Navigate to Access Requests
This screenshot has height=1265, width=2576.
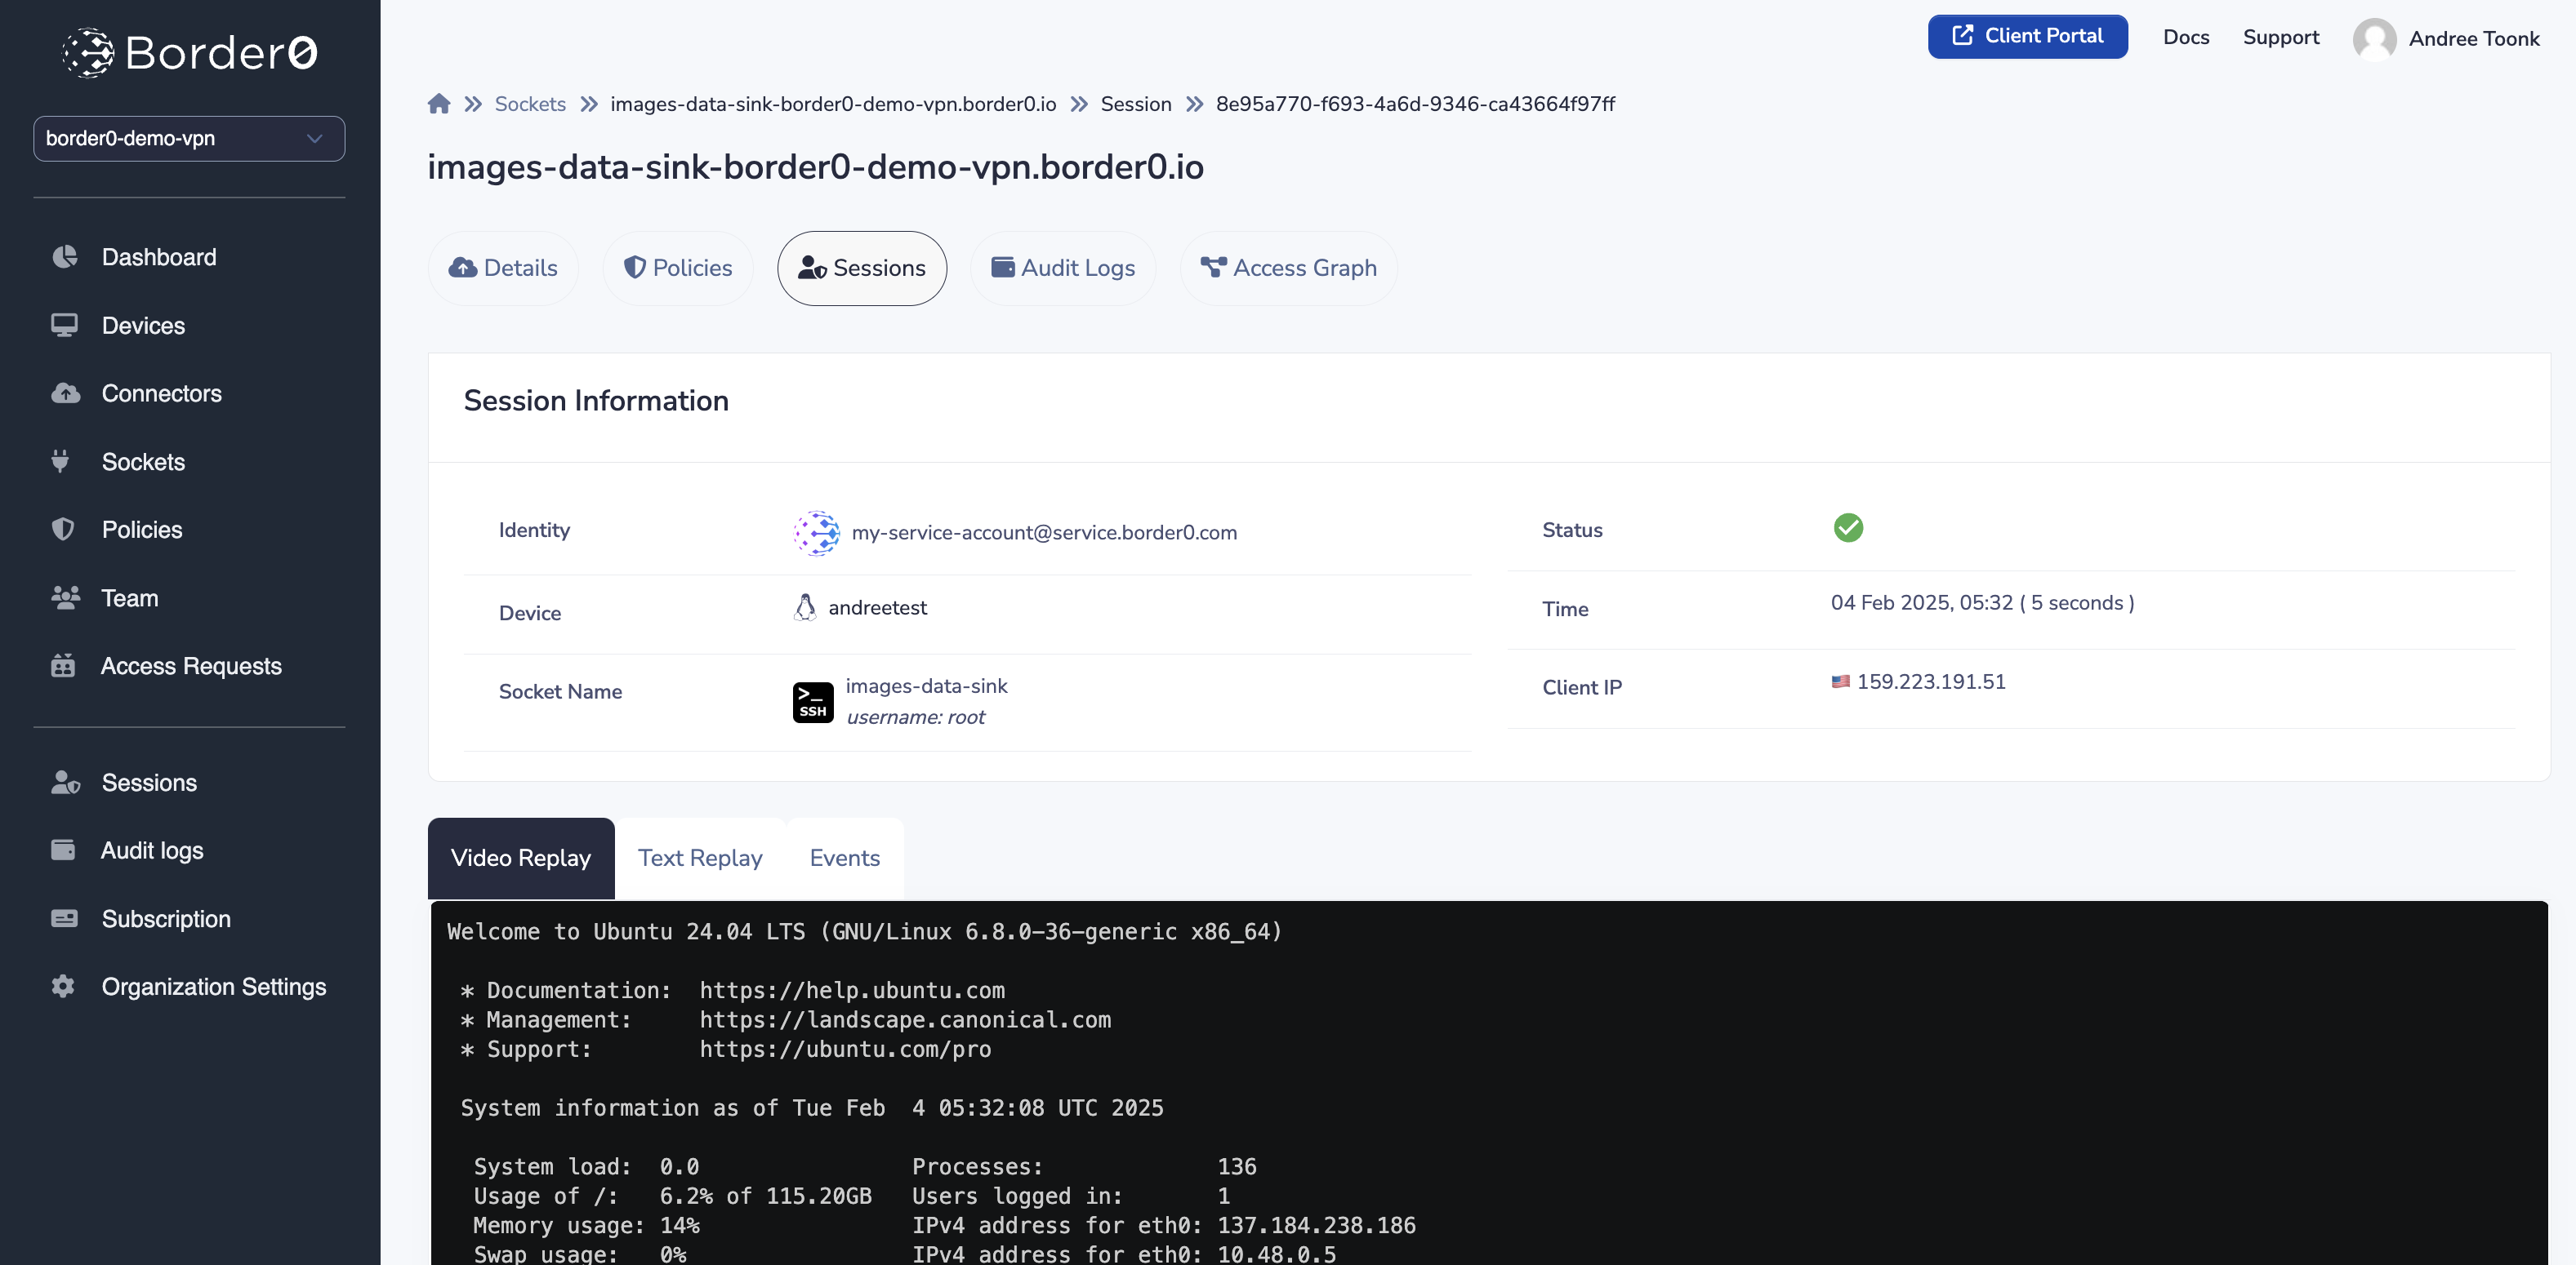point(191,667)
